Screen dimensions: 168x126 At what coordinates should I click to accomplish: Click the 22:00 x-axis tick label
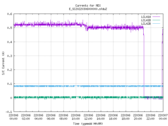(150, 119)
